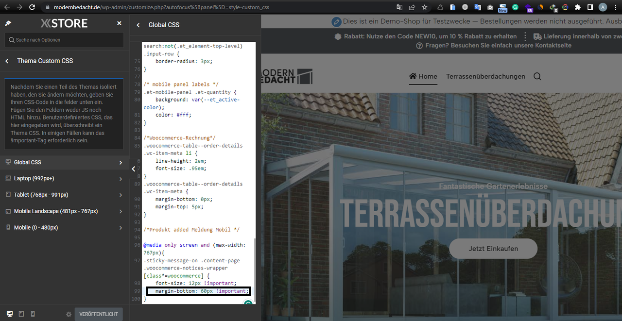The image size is (622, 321).
Task: Open the Chrome profile avatar
Action: pos(603,7)
